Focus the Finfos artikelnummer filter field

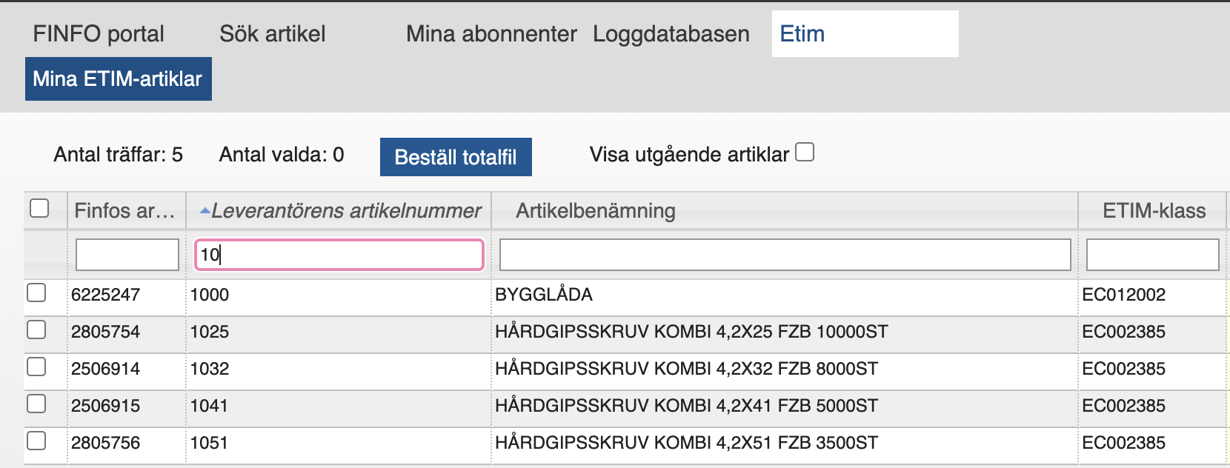click(127, 255)
